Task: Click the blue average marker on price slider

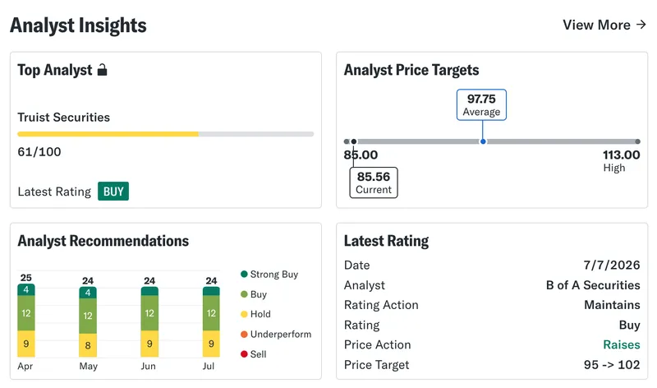Action: click(x=483, y=141)
